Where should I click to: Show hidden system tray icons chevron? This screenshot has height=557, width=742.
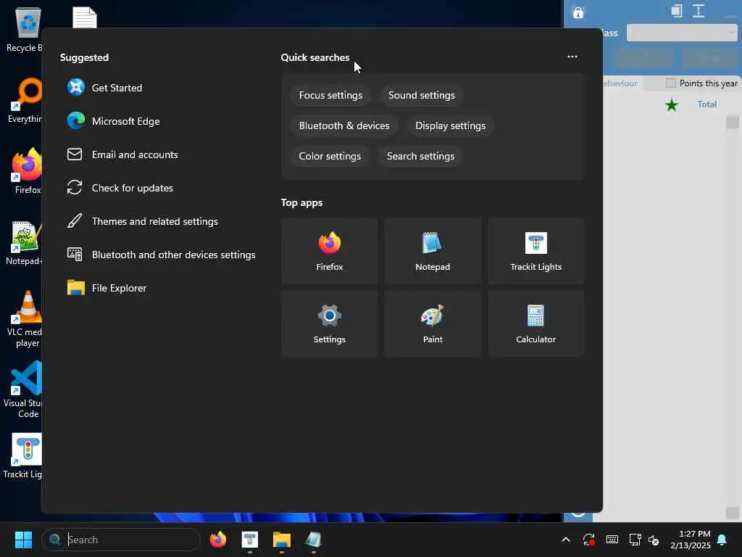coord(565,540)
